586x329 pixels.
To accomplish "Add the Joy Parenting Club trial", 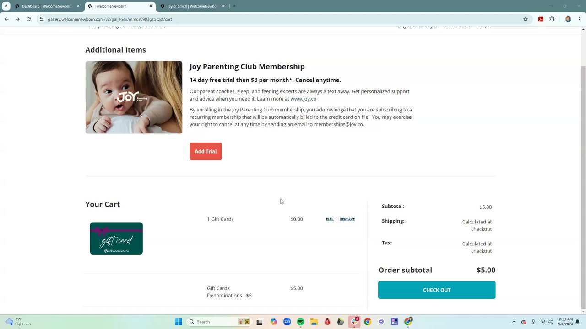I will pos(206,151).
